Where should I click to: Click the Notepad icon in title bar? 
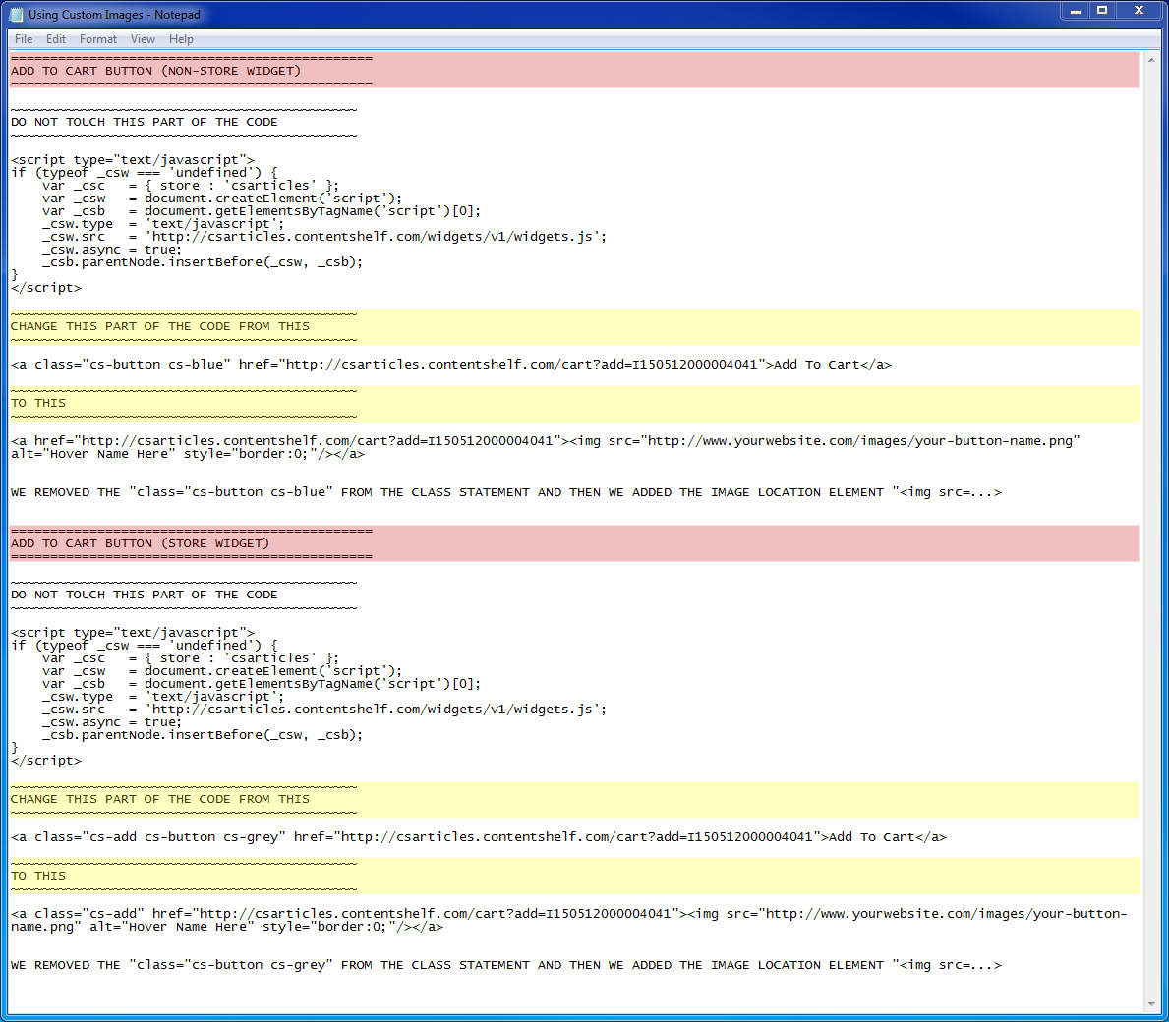click(16, 14)
